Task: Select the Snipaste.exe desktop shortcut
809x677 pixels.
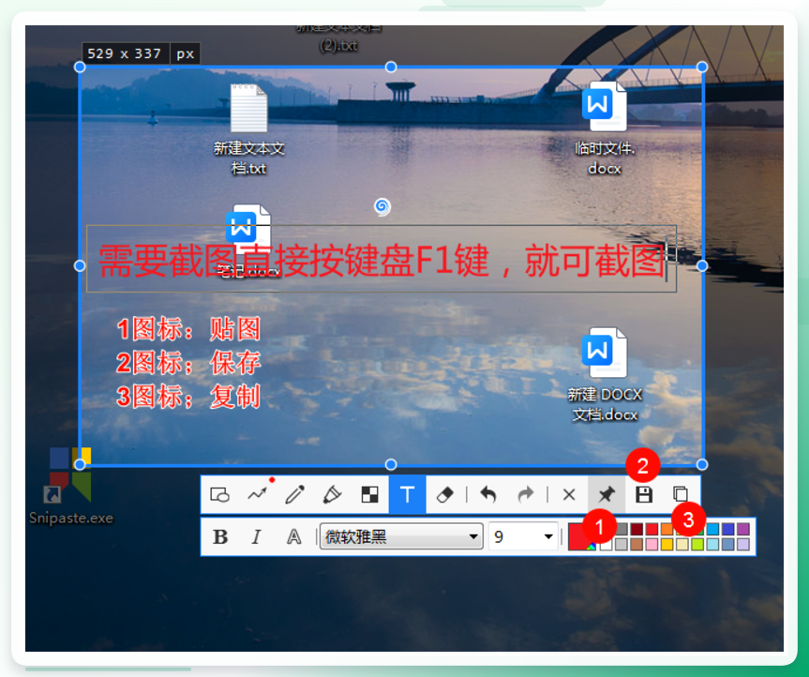Action: tap(70, 486)
